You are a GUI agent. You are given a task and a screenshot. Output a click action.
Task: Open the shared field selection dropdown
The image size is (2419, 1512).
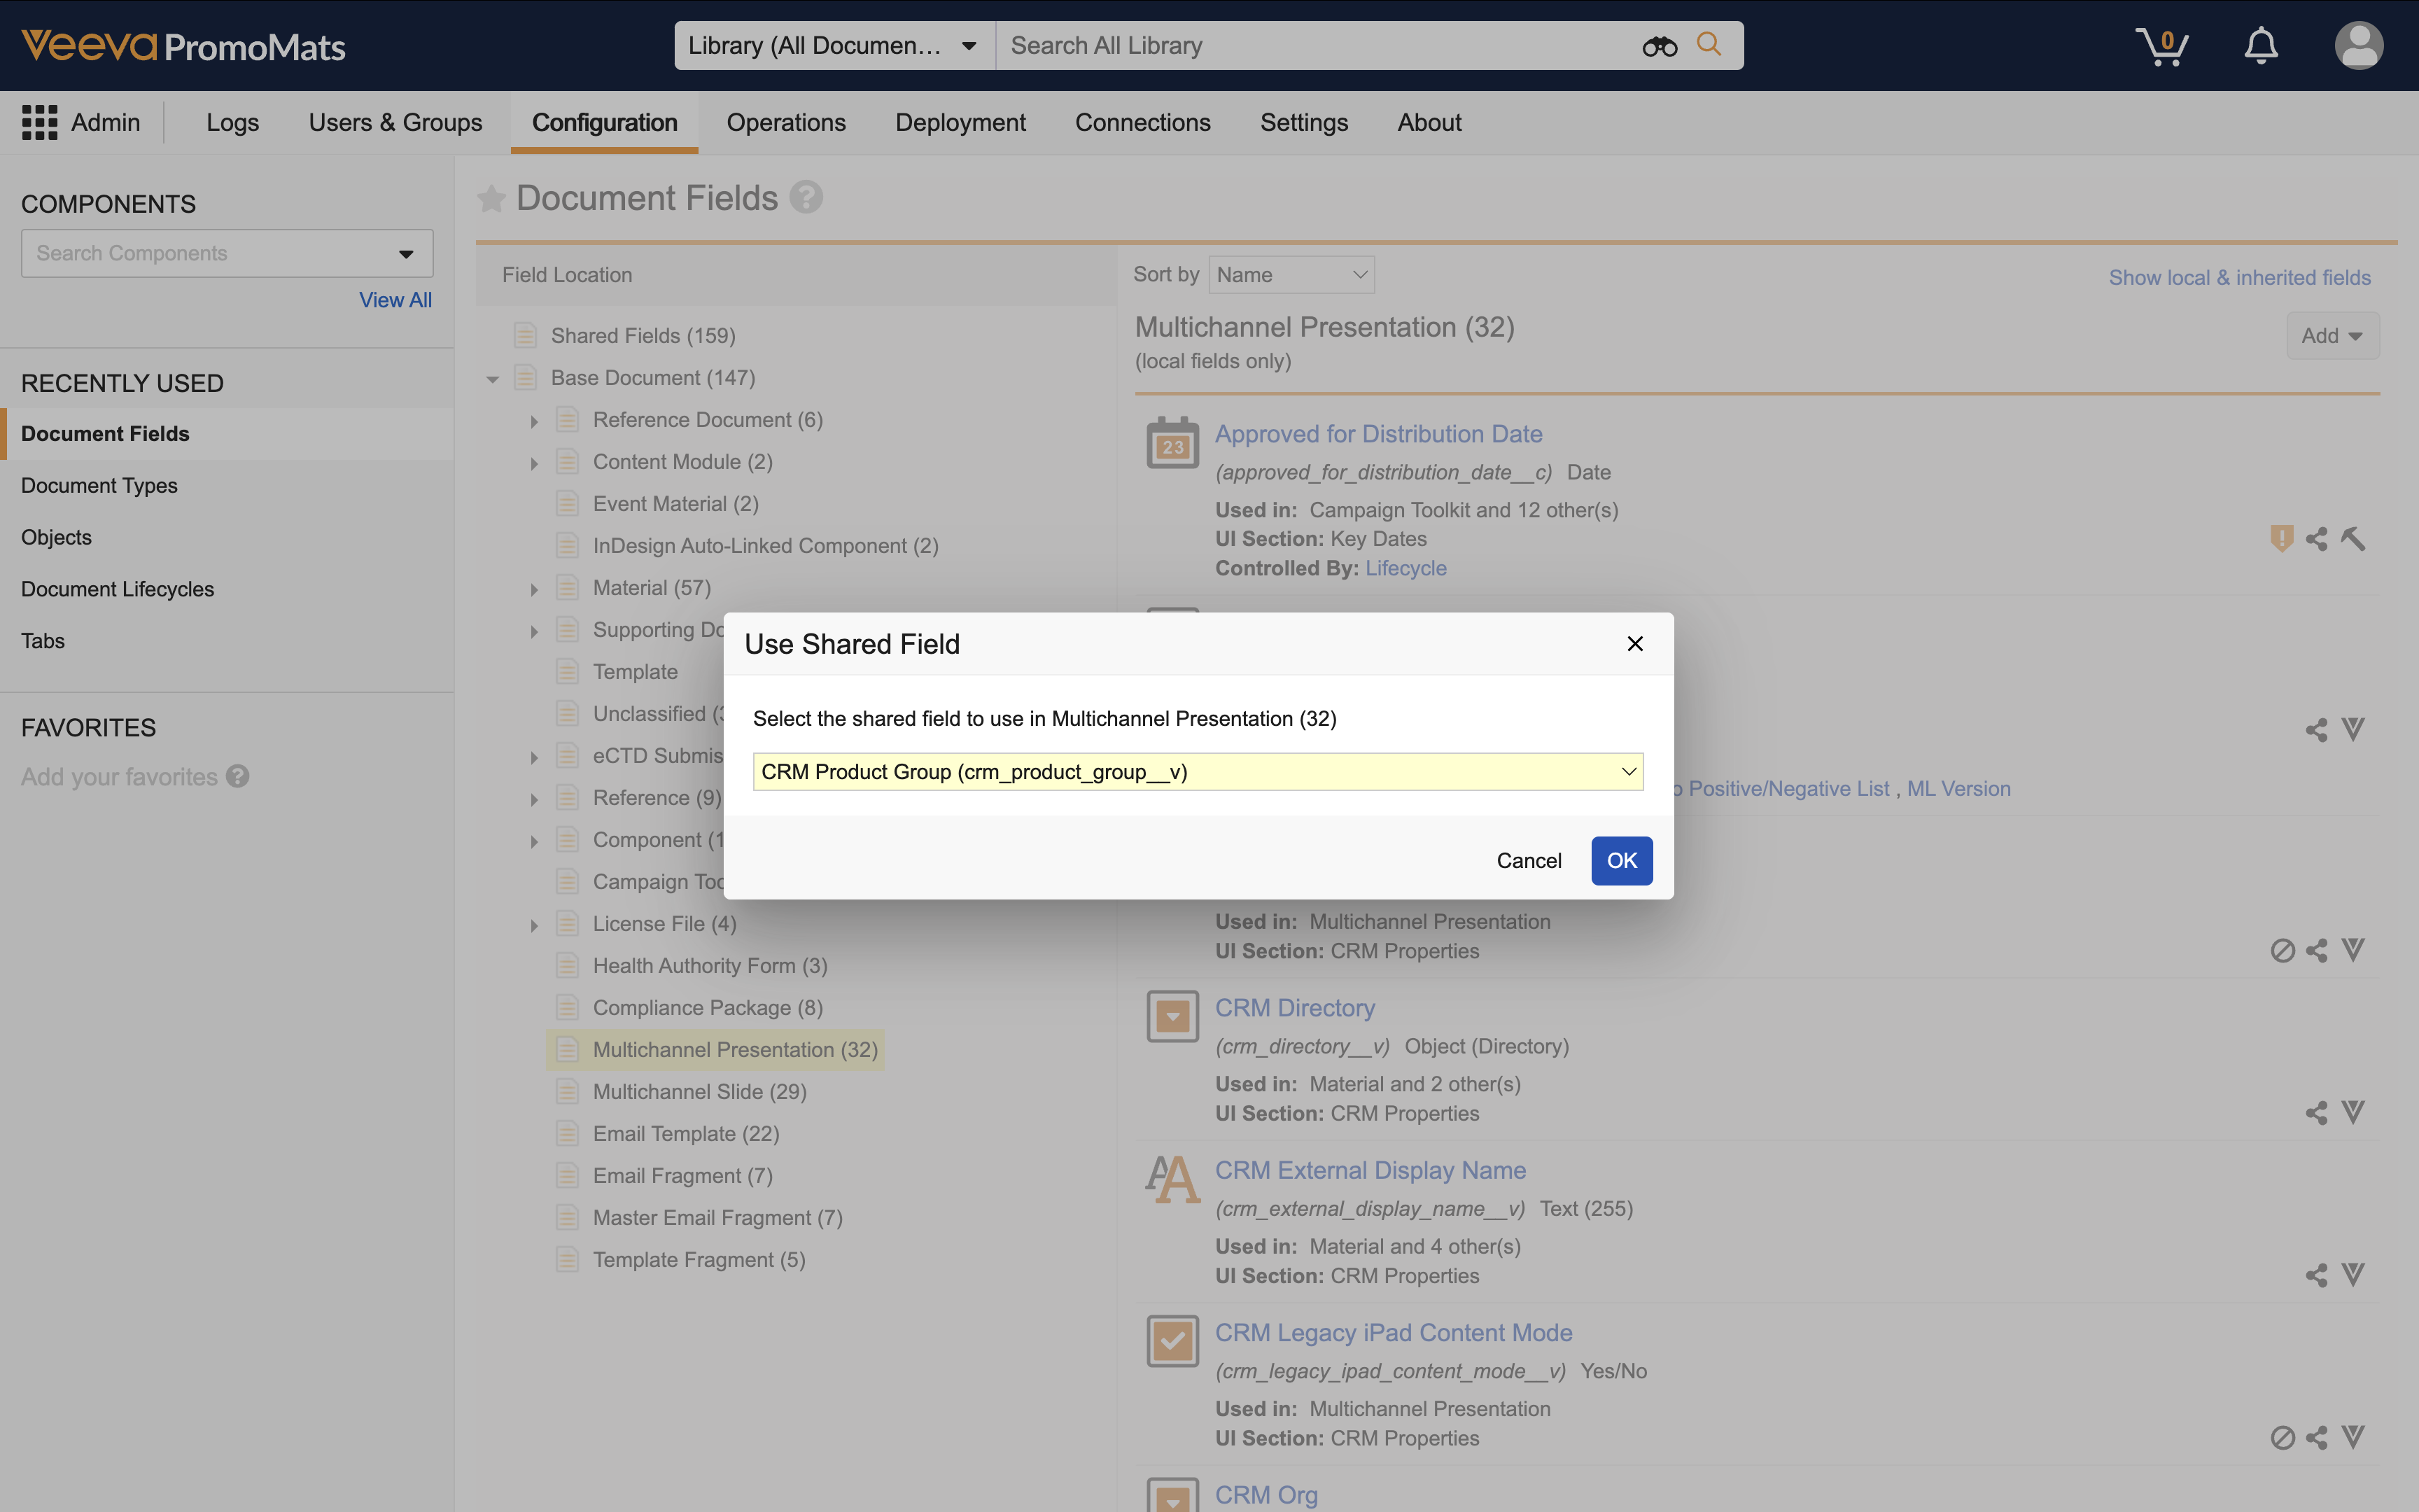click(1198, 772)
